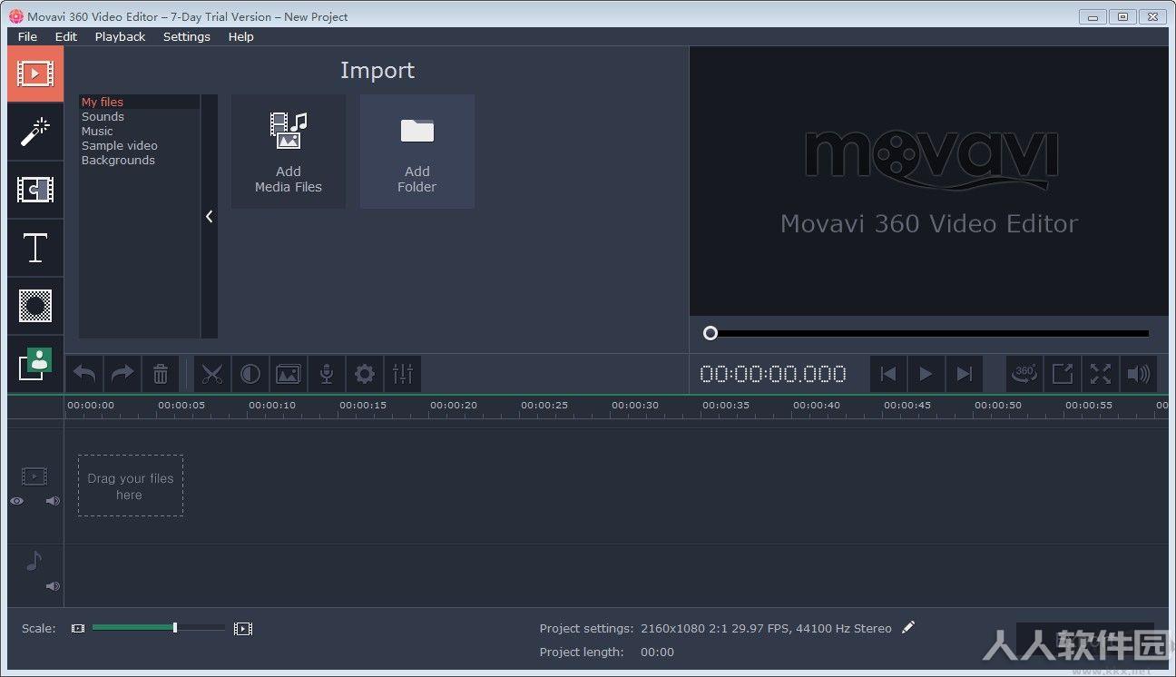Screen dimensions: 1176x677
Task: Collapse the file categories panel arrow
Action: 209,216
